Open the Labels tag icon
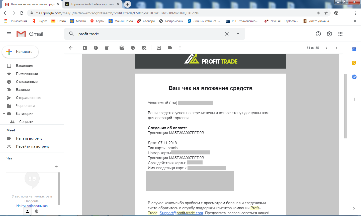Viewport: 361px width, 216px height. click(170, 48)
